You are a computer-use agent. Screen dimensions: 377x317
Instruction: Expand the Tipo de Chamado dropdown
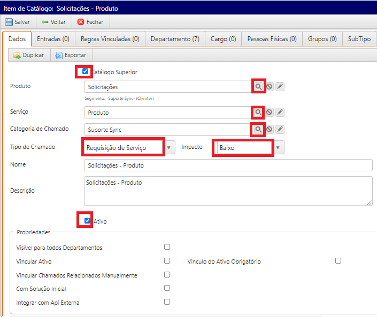point(170,147)
